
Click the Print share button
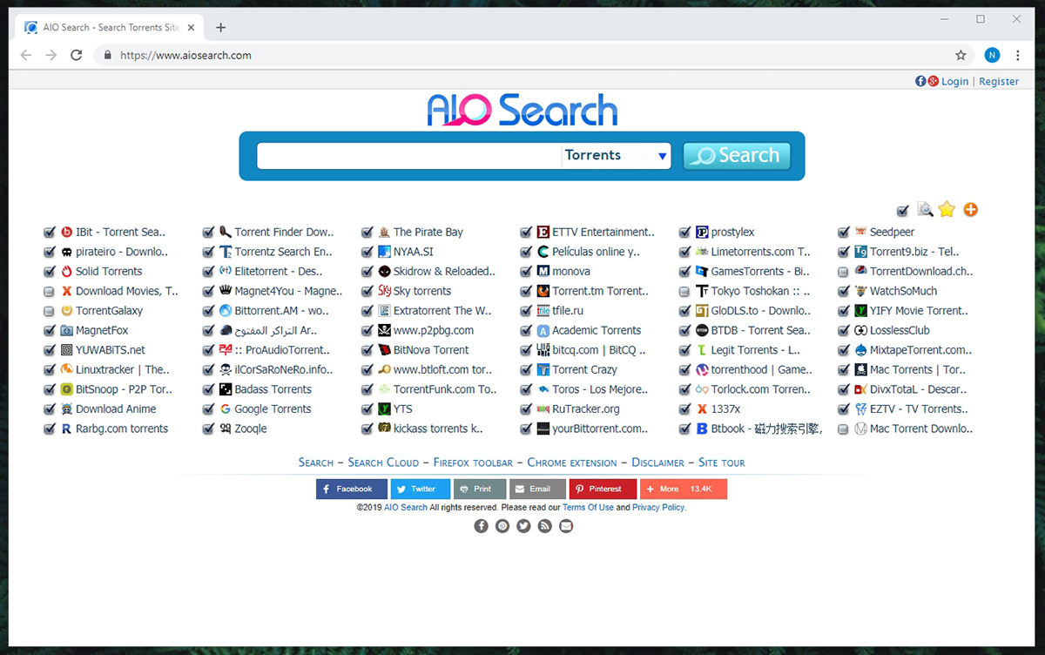pos(480,489)
